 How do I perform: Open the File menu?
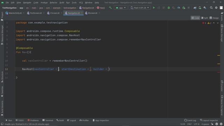7,2
